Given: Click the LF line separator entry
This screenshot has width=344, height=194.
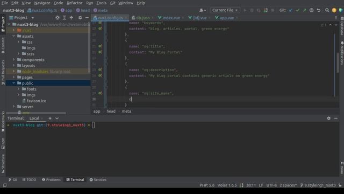Looking at the screenshot, I should tap(261, 185).
